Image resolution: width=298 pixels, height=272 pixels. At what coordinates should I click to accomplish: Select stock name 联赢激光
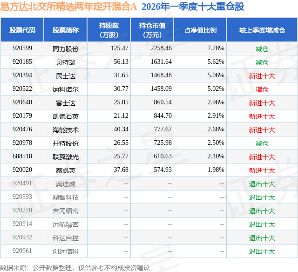(x=66, y=157)
